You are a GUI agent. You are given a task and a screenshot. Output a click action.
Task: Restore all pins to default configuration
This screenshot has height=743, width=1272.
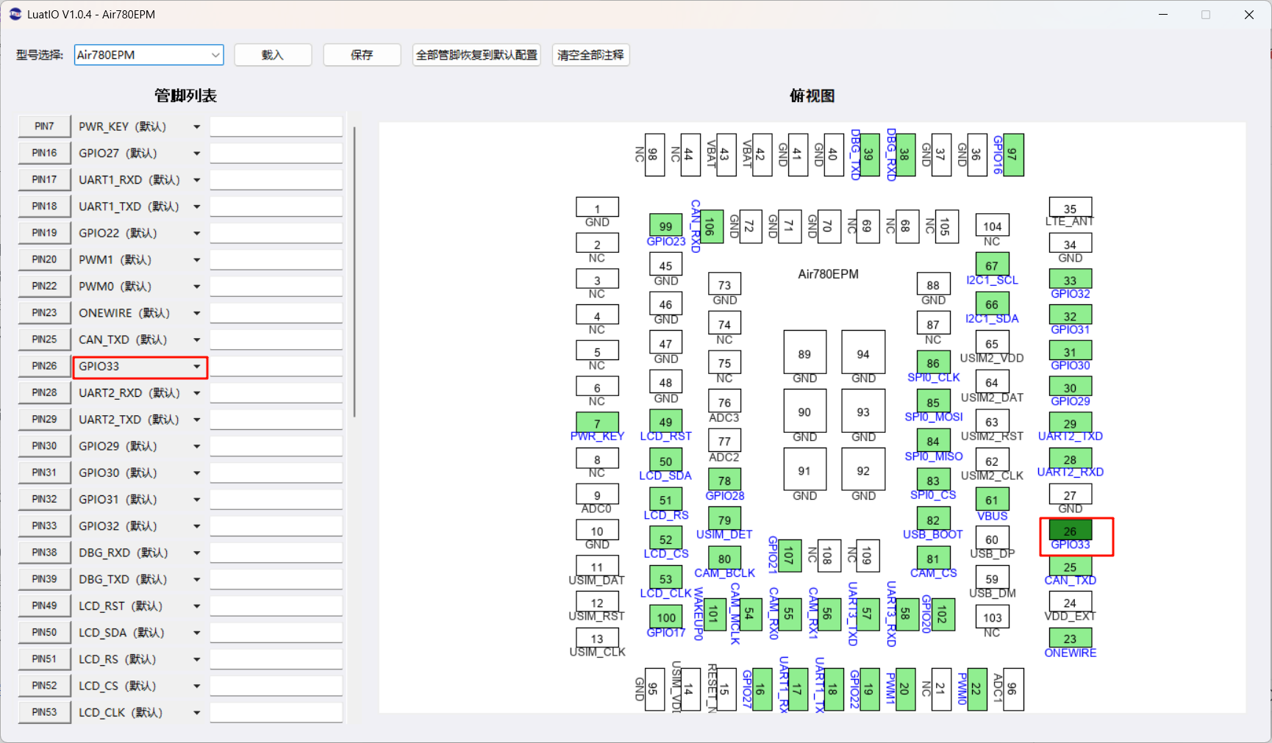click(476, 55)
